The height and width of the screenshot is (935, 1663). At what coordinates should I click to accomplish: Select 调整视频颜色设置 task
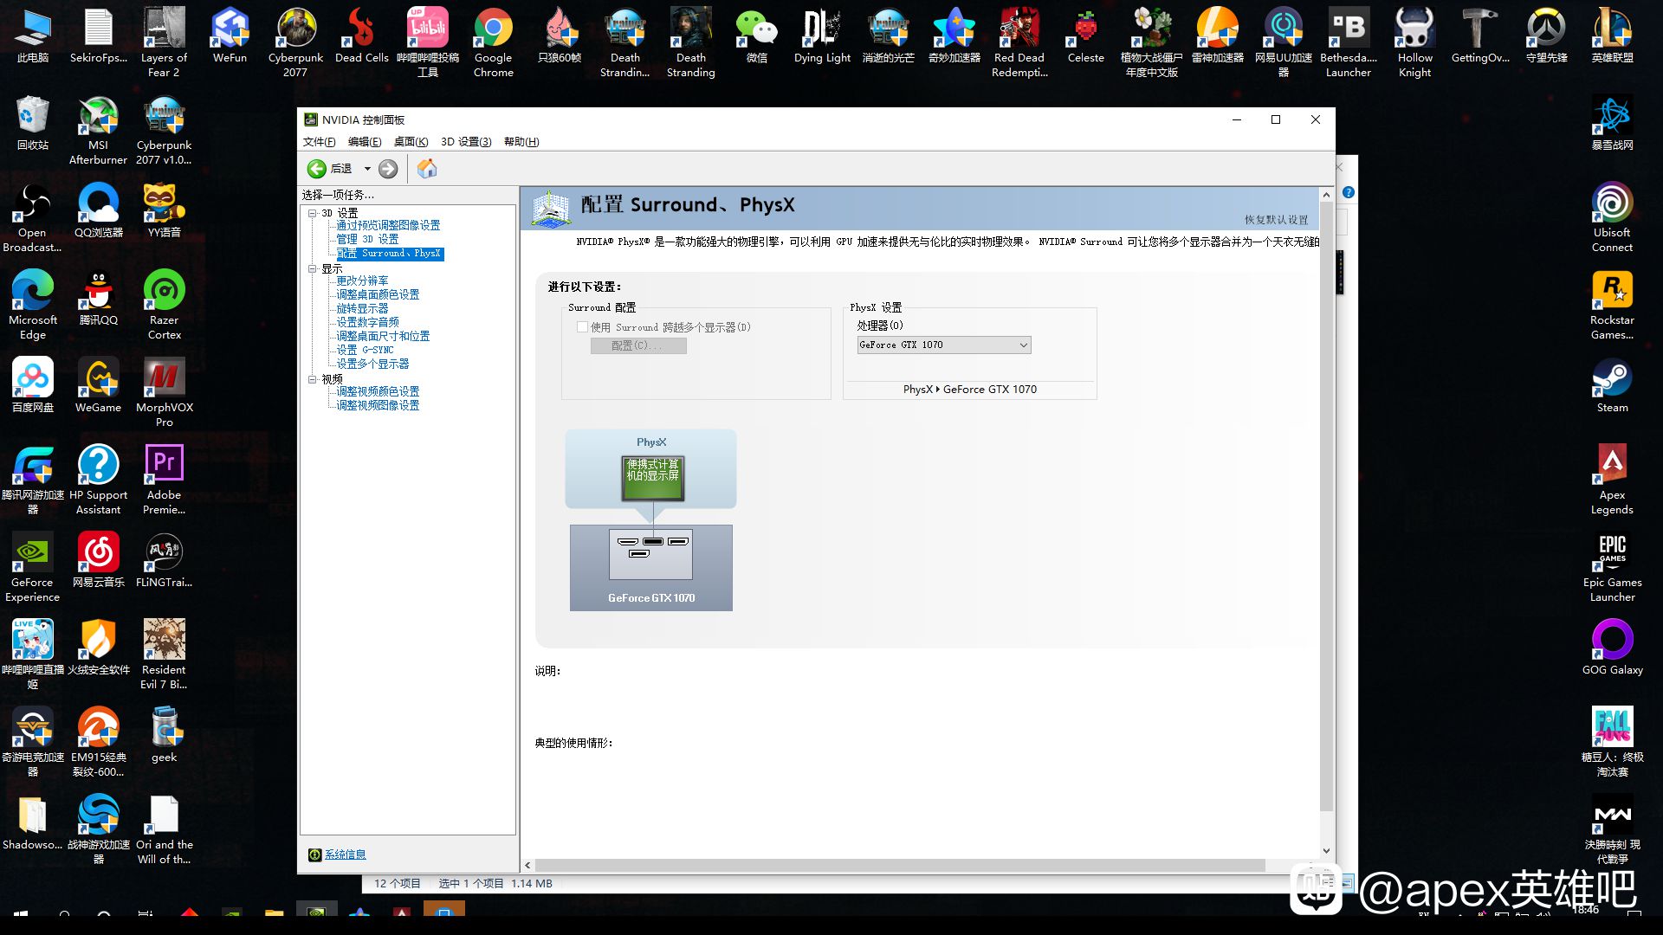coord(378,391)
